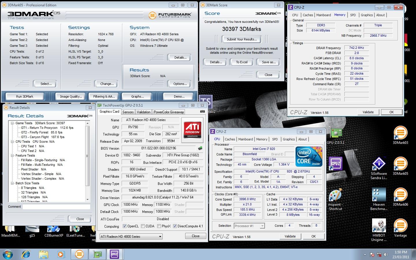Switch to CPU-Z in the taskbar
The width and height of the screenshot is (416, 260).
(x=115, y=254)
